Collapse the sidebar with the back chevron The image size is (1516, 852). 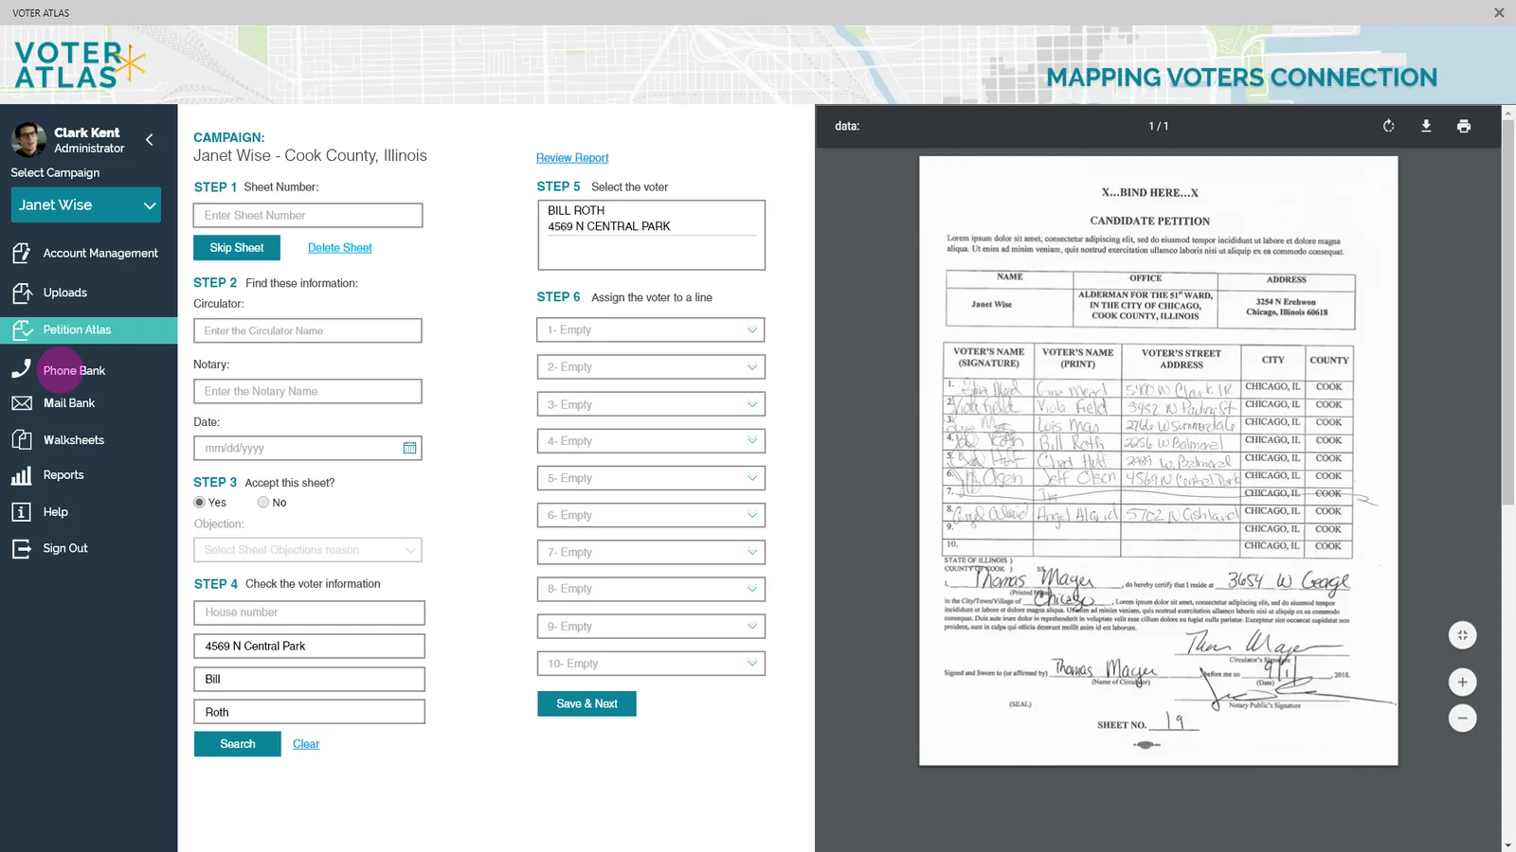pyautogui.click(x=150, y=140)
